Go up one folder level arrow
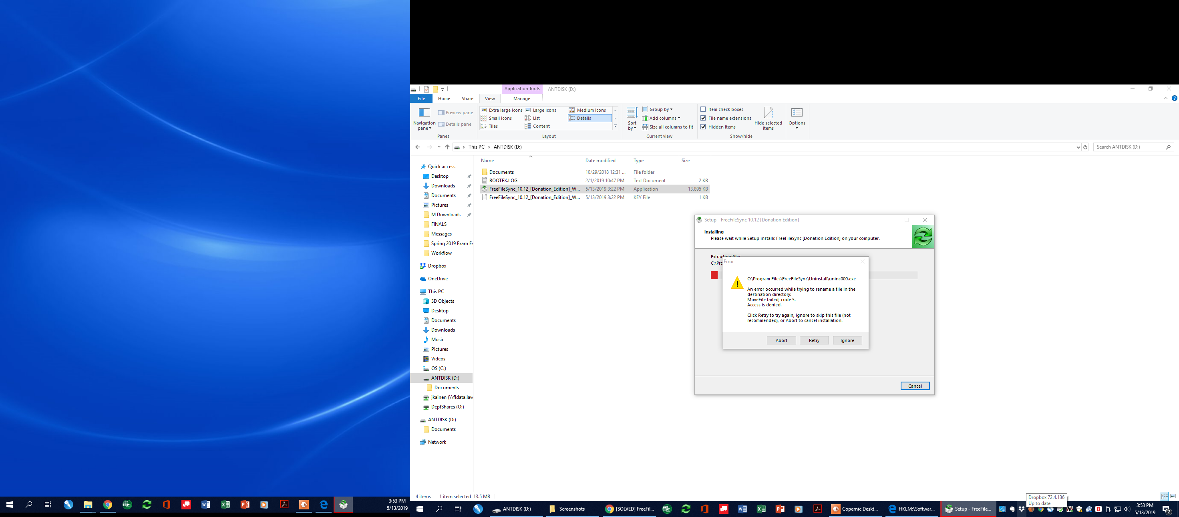This screenshot has width=1179, height=517. 447,147
